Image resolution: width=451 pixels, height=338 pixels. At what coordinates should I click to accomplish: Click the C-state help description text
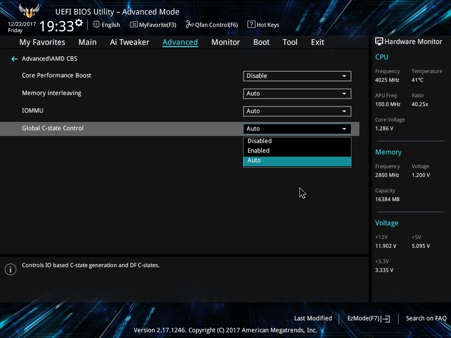[91, 265]
